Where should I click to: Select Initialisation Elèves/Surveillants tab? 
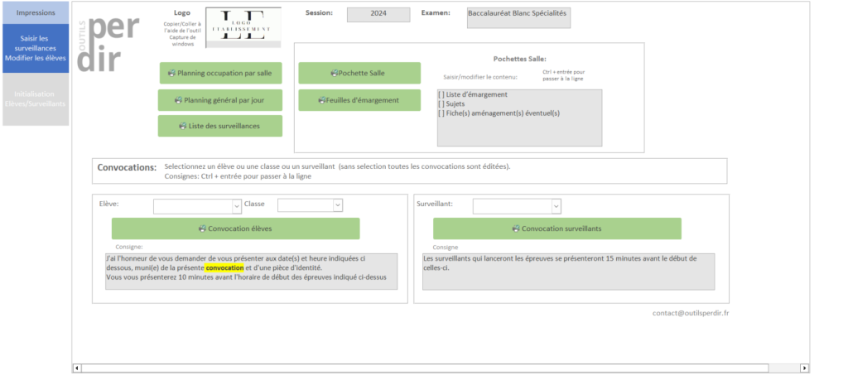pyautogui.click(x=35, y=99)
